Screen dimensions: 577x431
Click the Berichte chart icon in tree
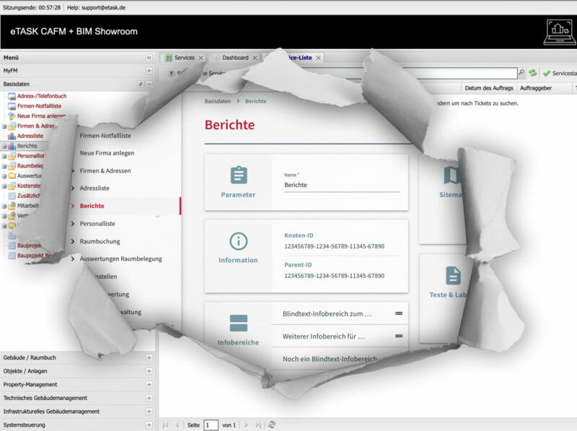click(12, 146)
